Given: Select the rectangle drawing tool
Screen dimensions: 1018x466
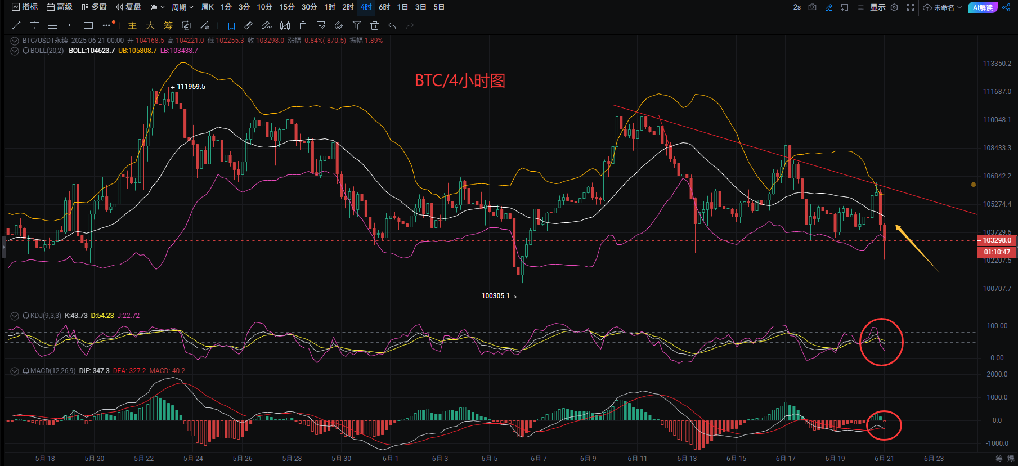Looking at the screenshot, I should pyautogui.click(x=88, y=25).
